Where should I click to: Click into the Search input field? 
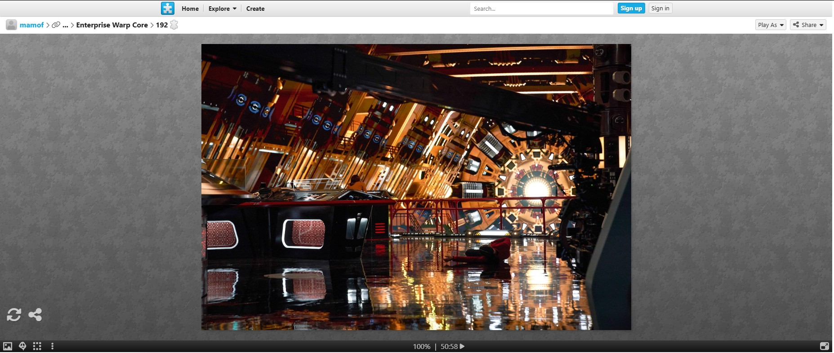(541, 9)
